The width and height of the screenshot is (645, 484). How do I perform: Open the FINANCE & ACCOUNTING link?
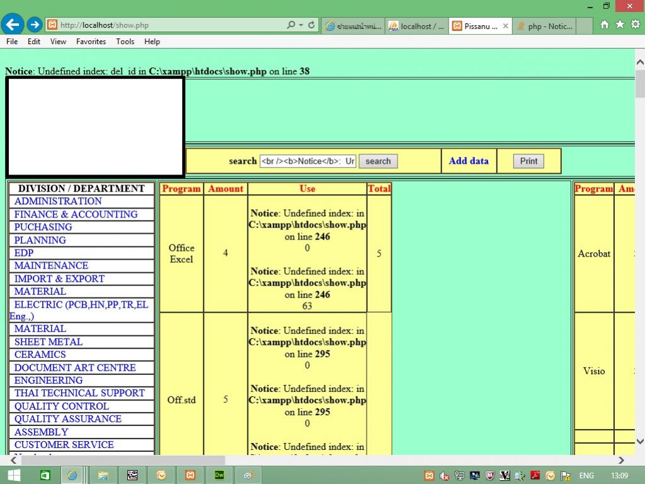pyautogui.click(x=76, y=214)
